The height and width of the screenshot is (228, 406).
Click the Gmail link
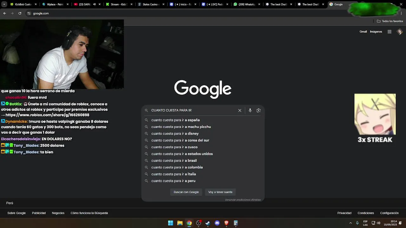coord(363,32)
